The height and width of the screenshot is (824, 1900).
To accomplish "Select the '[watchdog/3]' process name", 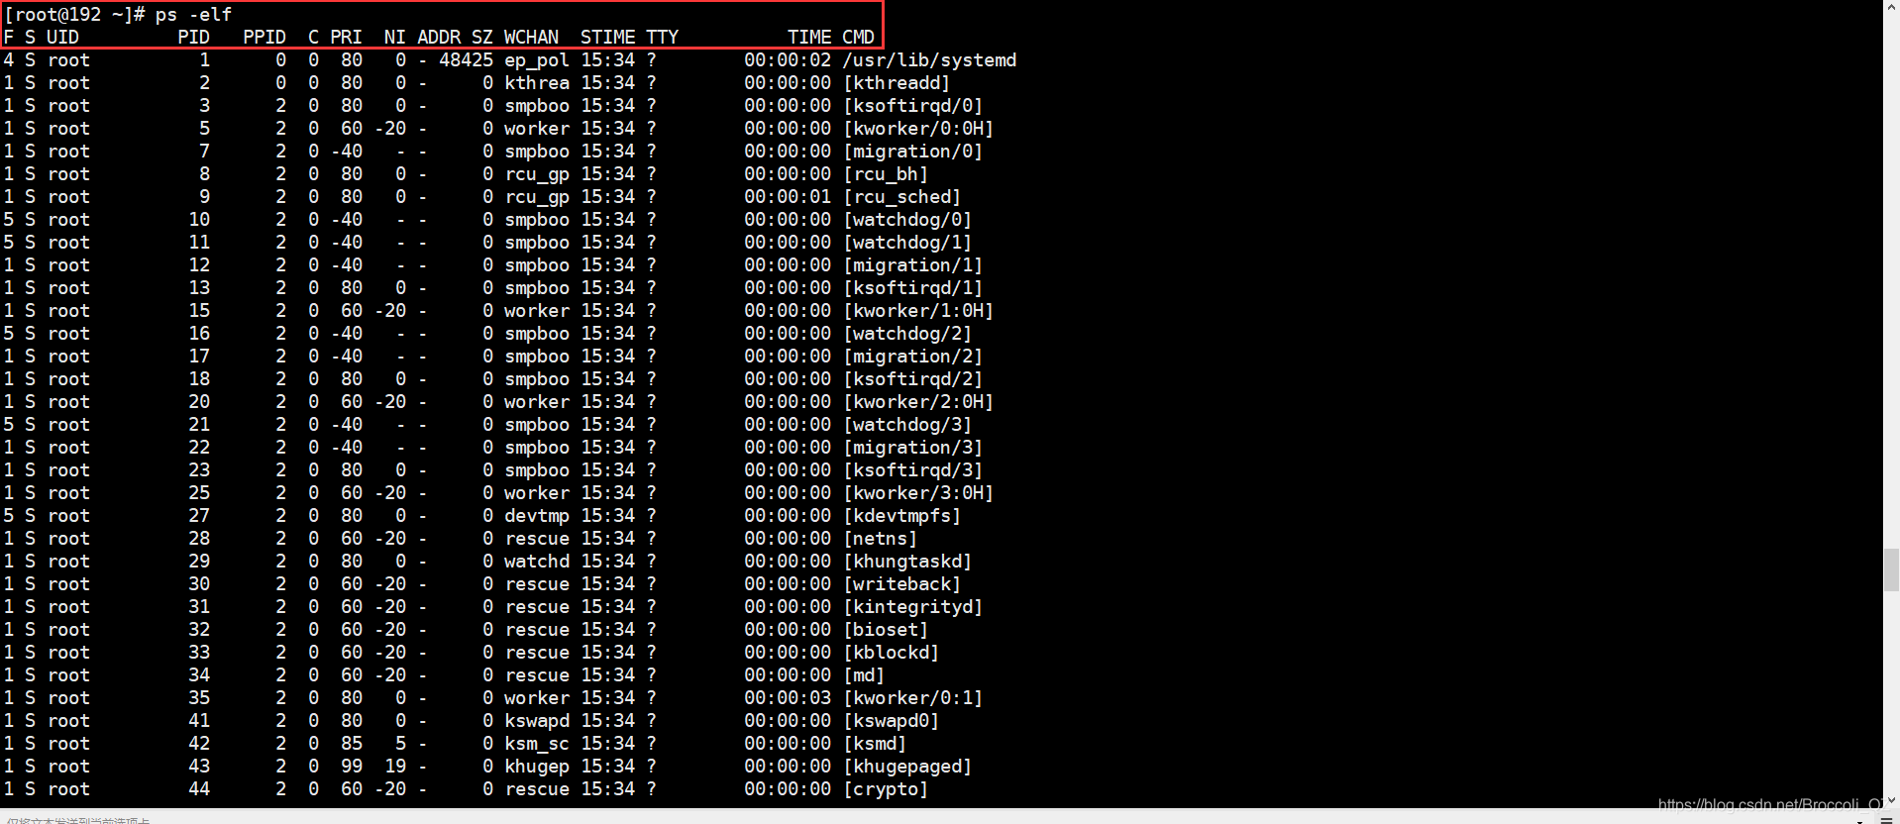I will (907, 425).
